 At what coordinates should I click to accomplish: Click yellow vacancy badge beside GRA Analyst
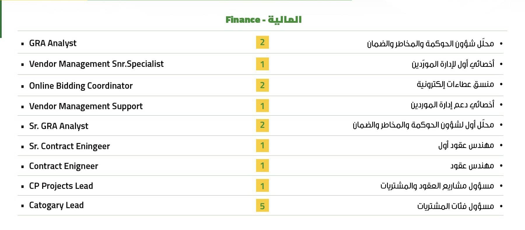(x=262, y=42)
